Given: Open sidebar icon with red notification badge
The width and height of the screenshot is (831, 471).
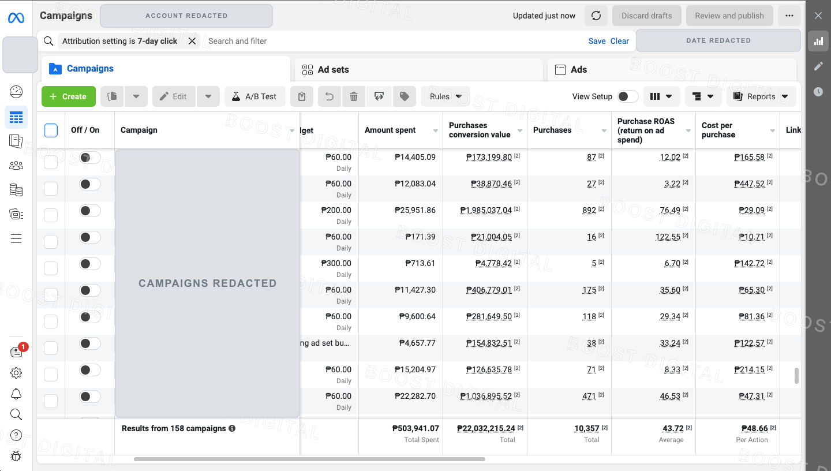Looking at the screenshot, I should [17, 351].
